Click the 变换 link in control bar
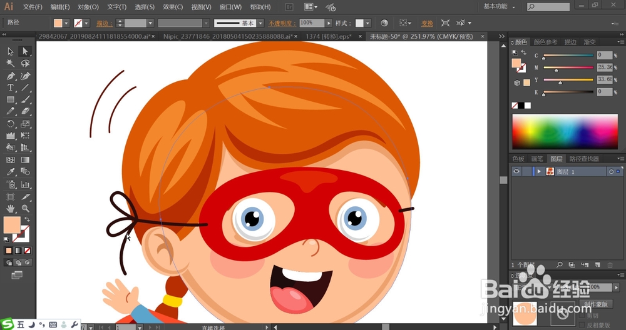This screenshot has width=626, height=330. click(x=427, y=24)
